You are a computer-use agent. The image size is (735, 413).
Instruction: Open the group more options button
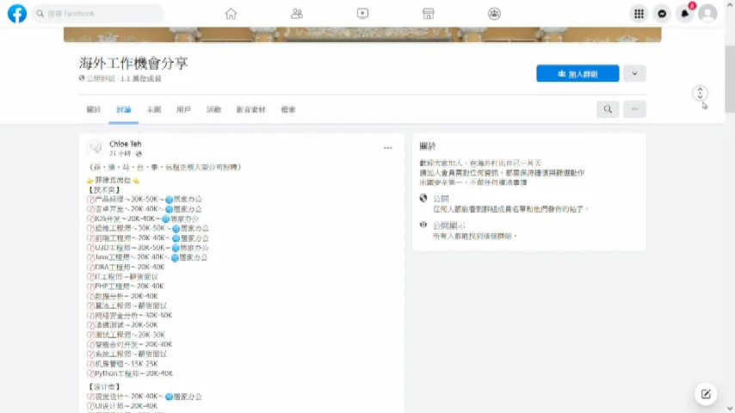(634, 109)
